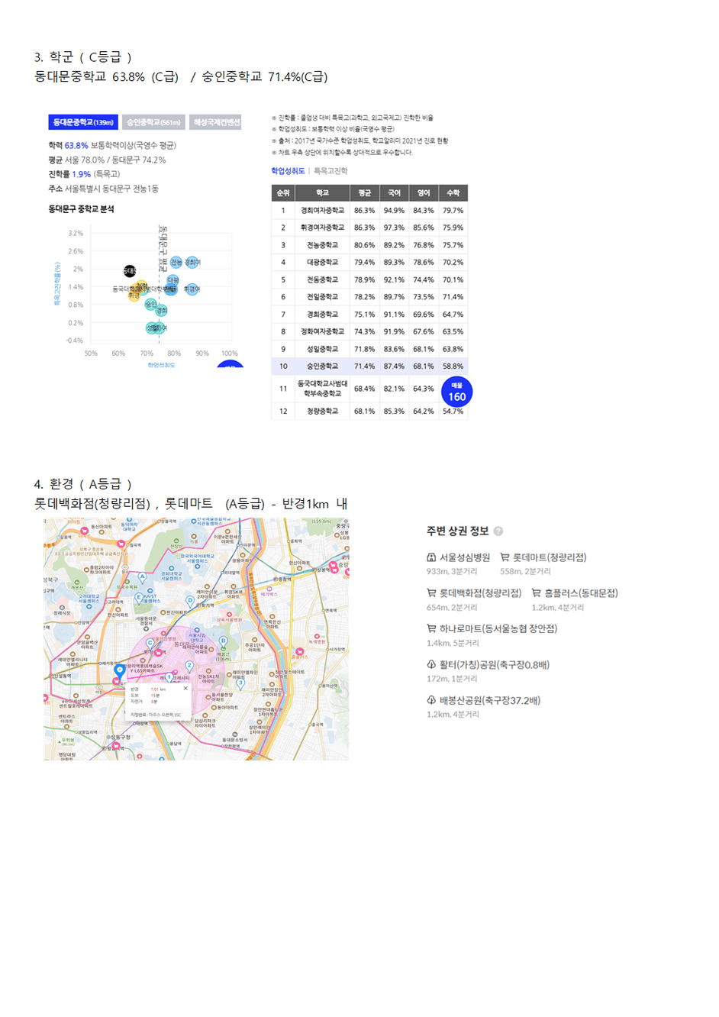This screenshot has height=1017, width=719.
Task: Click the cart icon beside 롯데백화점(청량리점)
Action: point(431,592)
